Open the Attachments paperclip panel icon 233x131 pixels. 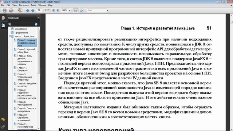(x=3, y=127)
